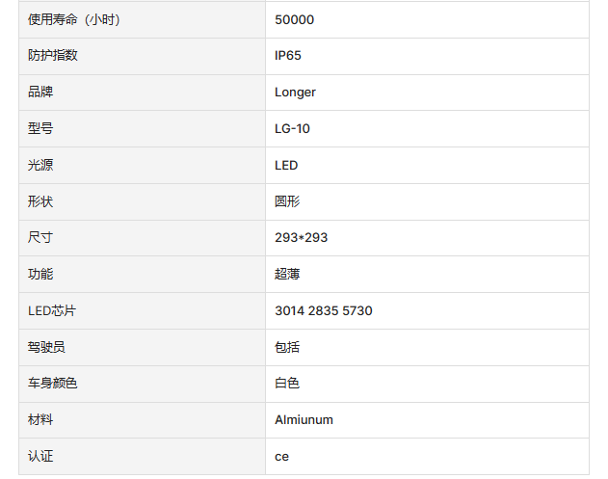Click the 使用寿命（小时） label cell

(x=74, y=19)
